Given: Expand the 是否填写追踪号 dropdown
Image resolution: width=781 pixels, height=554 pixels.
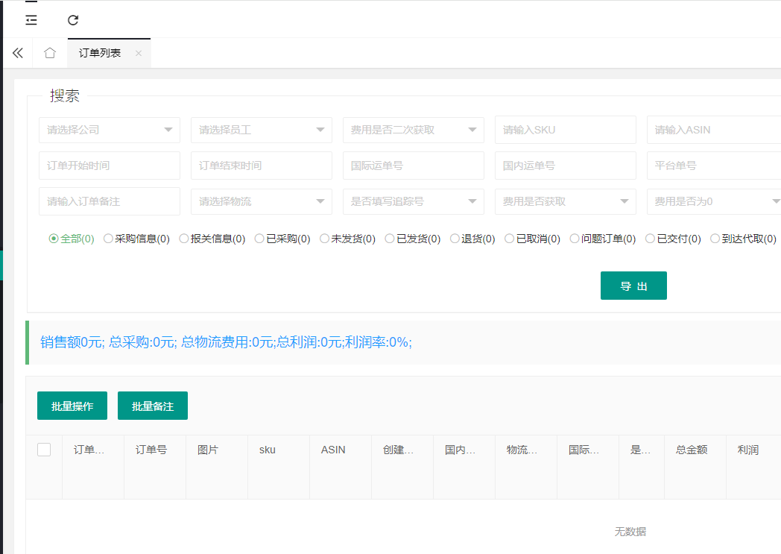Looking at the screenshot, I should click(x=413, y=201).
